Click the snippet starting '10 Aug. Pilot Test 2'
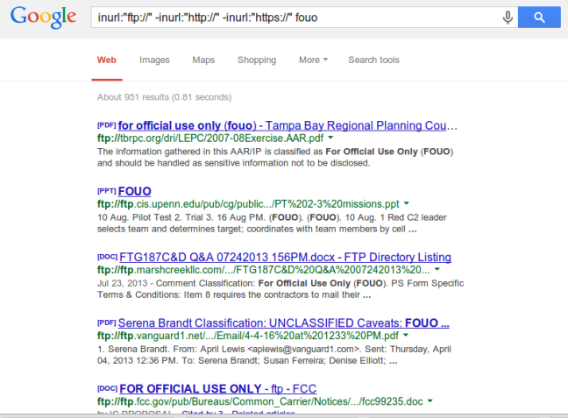568x418 pixels. coord(272,223)
